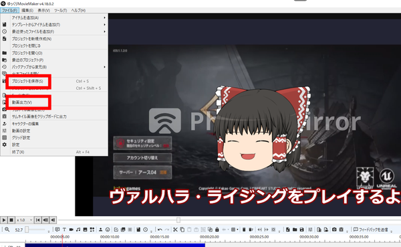Choose プロジェクトを保存(S) in File menu
Viewport: 401px width, 247px height.
pos(54,81)
